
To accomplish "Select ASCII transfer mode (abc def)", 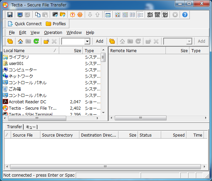I will click(150, 14).
